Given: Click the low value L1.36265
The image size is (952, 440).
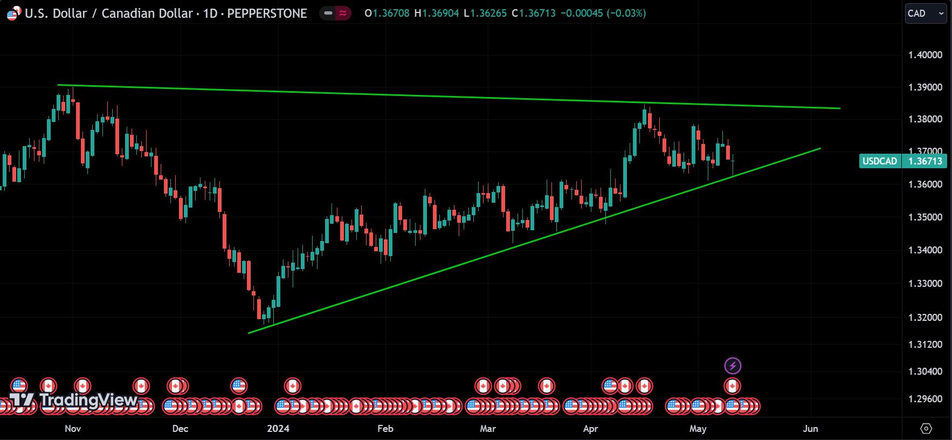Looking at the screenshot, I should pyautogui.click(x=485, y=13).
